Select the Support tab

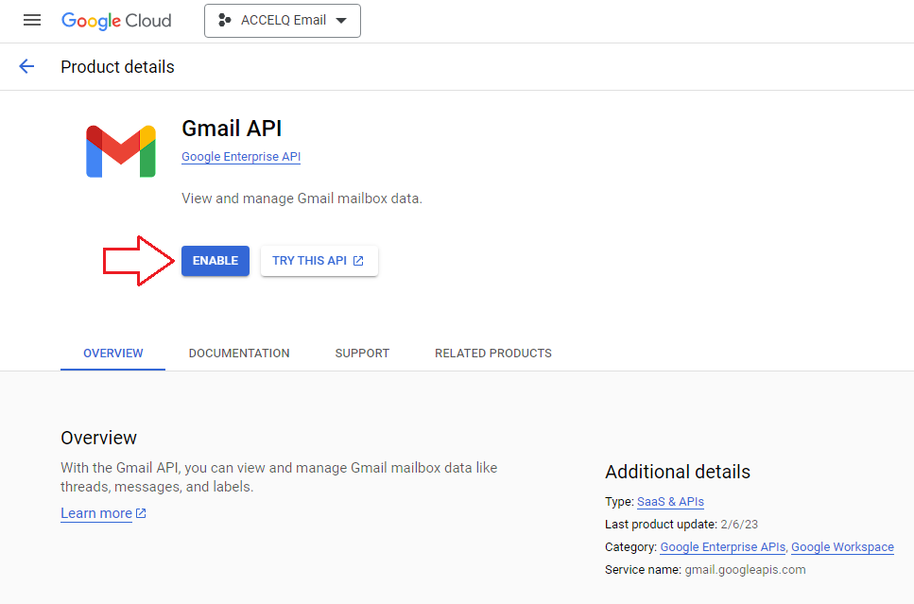(x=362, y=354)
